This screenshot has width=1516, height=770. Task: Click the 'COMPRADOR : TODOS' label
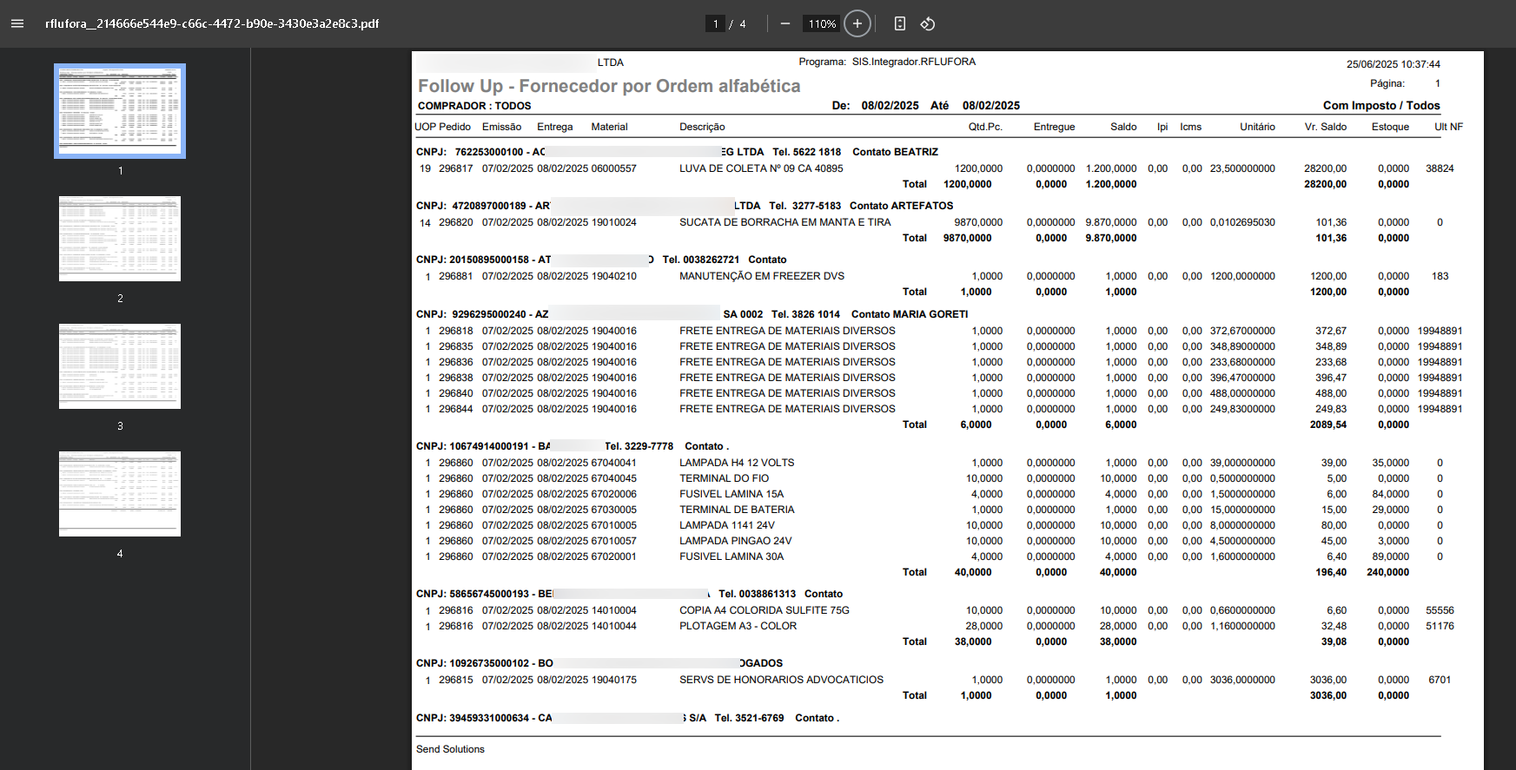(474, 106)
